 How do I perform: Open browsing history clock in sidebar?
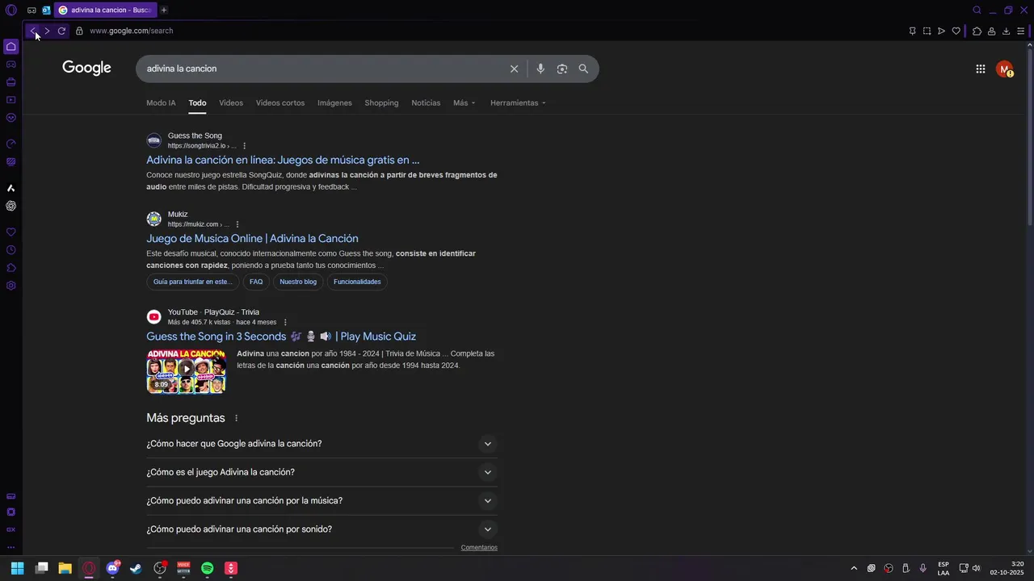coord(11,250)
